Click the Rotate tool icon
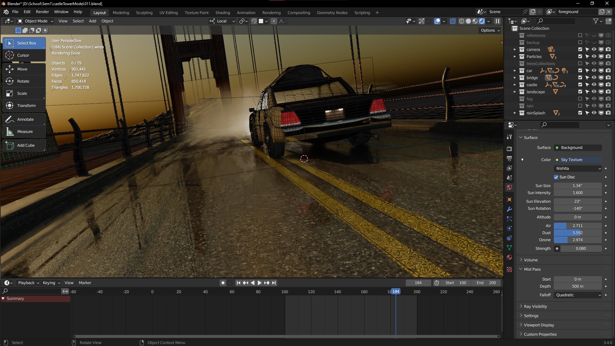This screenshot has width=615, height=346. tap(10, 81)
